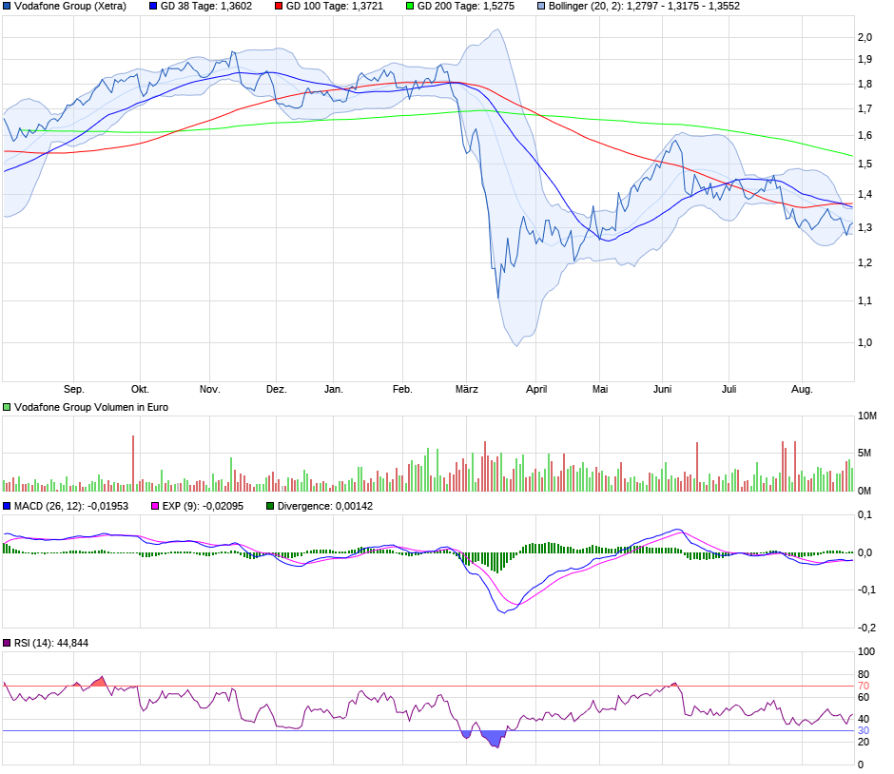This screenshot has width=894, height=774.
Task: Select the 'GD 200 Tage: 1,5275' label
Action: [x=466, y=7]
